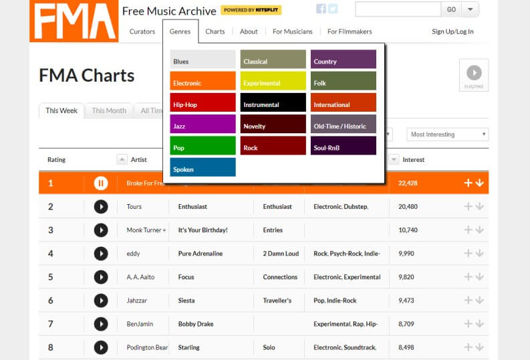Add track ranked 1 with plus icon
The width and height of the screenshot is (530, 360).
point(468,183)
